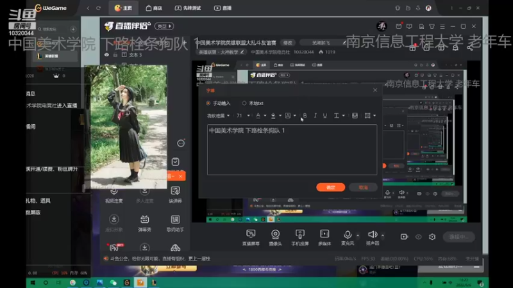This screenshot has width=513, height=288.
Task: Click the WeGame back navigation arrow
Action: tap(88, 8)
